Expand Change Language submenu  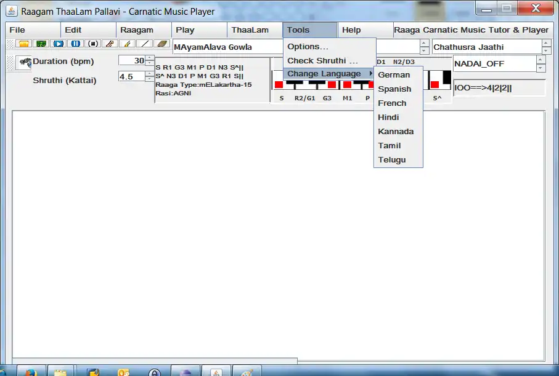[x=330, y=74]
